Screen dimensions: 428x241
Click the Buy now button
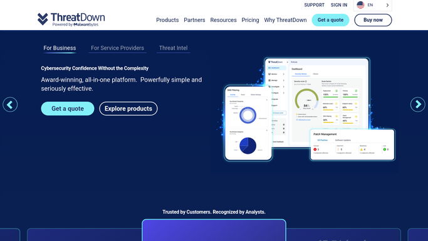pos(373,20)
